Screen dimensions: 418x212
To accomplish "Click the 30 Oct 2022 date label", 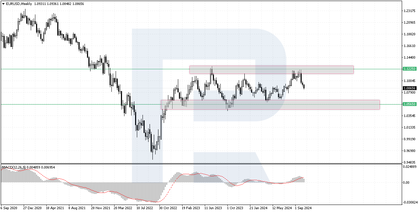I will 168,207.
